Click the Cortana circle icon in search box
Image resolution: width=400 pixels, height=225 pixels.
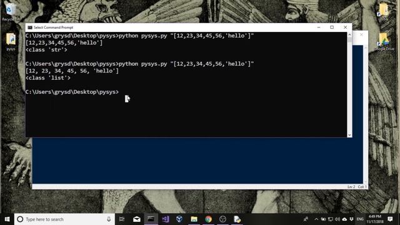20,219
